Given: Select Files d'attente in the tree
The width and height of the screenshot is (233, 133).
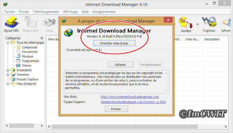Looking at the screenshot, I should (x=26, y=84).
